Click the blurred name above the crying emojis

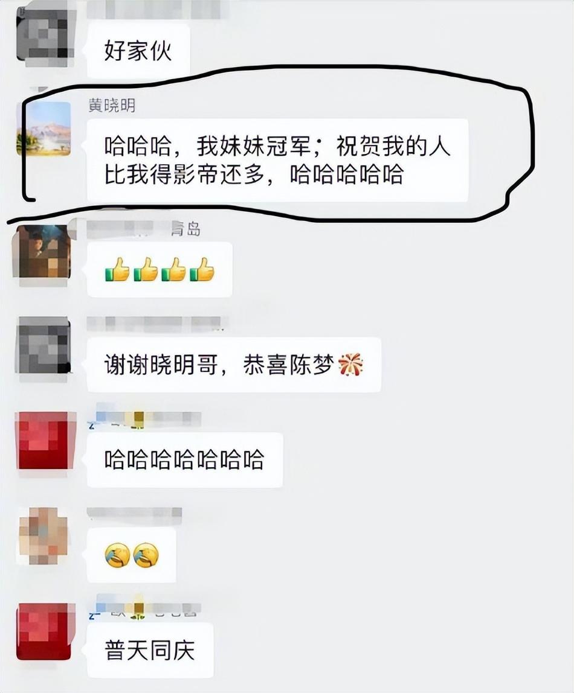click(x=134, y=514)
